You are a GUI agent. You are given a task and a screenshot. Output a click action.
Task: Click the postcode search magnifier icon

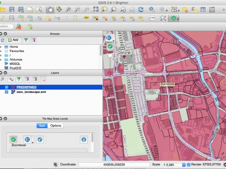19,27
